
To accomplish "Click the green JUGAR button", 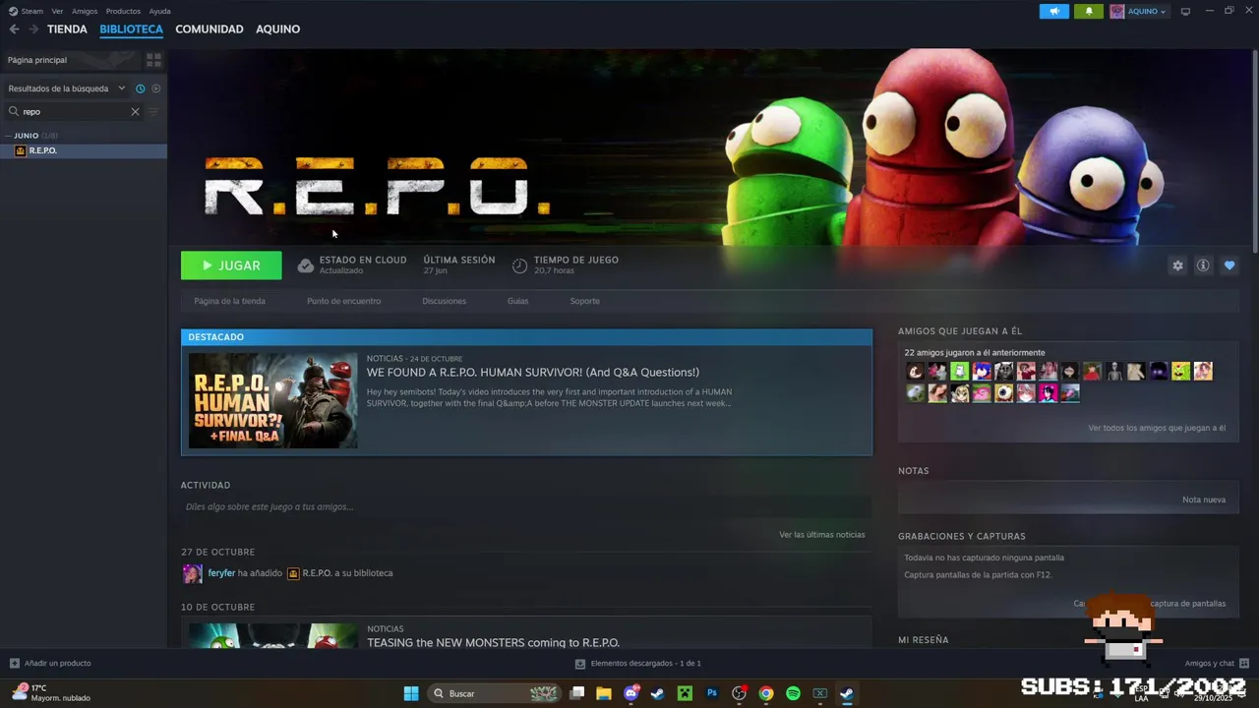I will point(231,265).
